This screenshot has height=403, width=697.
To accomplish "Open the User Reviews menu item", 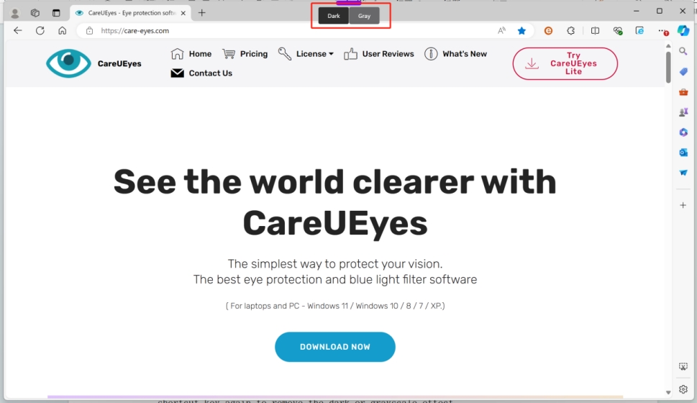I will [379, 54].
